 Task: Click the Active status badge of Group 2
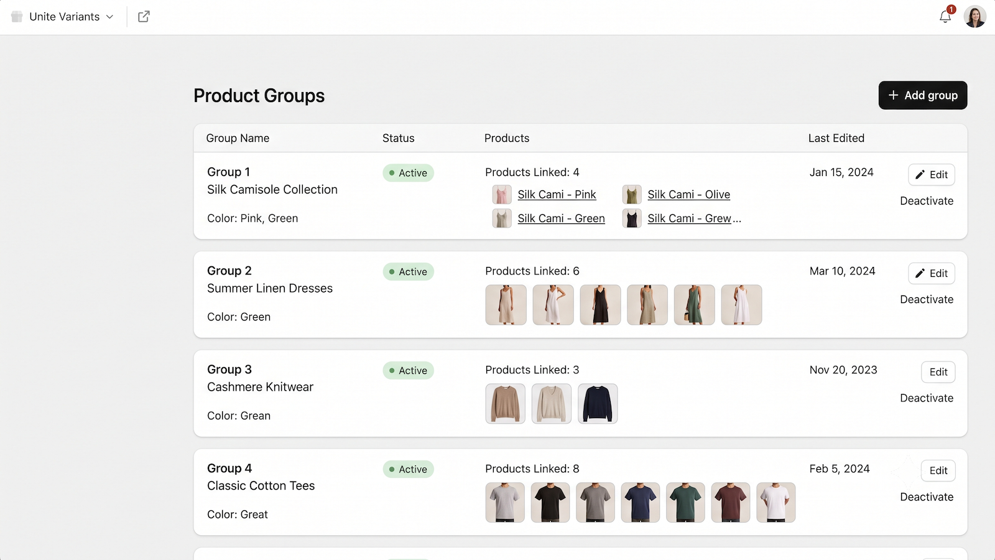408,272
